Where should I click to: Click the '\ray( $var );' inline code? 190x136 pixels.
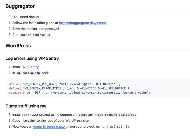(x=118, y=127)
